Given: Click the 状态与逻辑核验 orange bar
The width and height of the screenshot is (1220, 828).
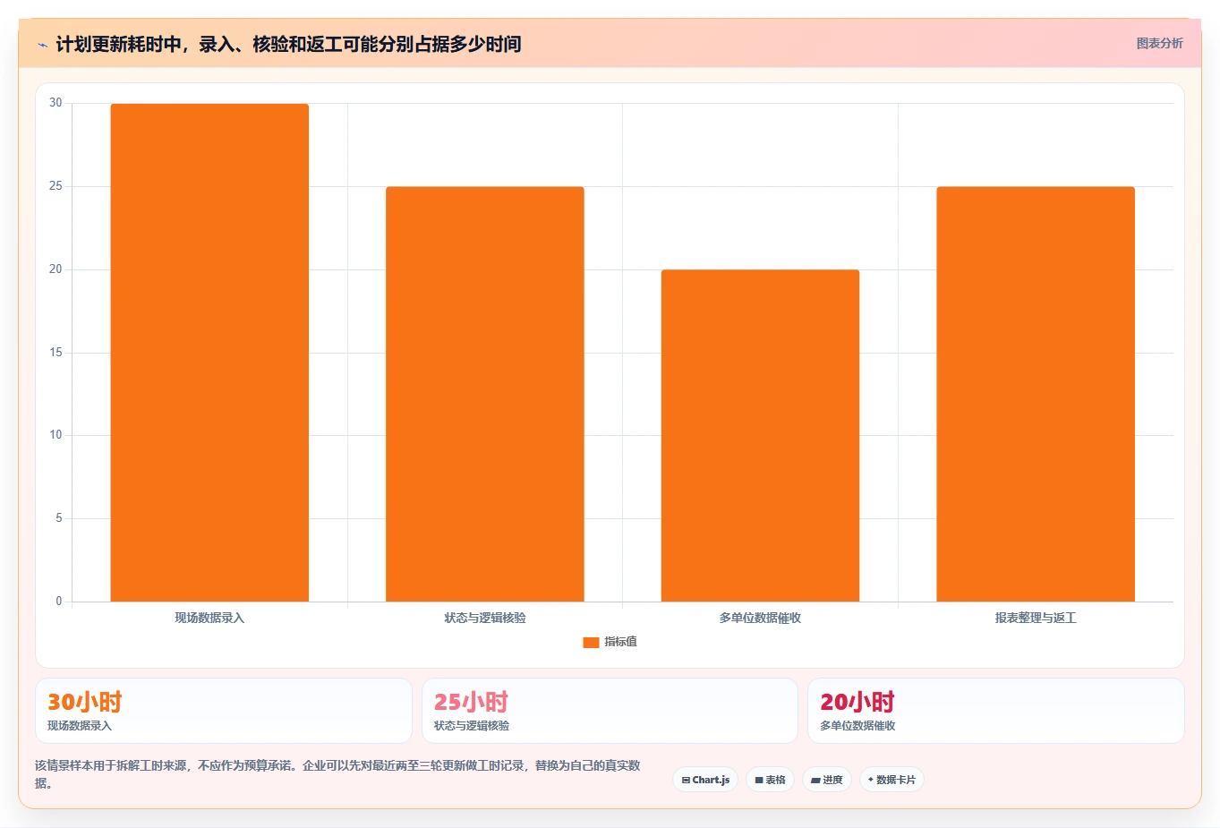Looking at the screenshot, I should pyautogui.click(x=485, y=394).
